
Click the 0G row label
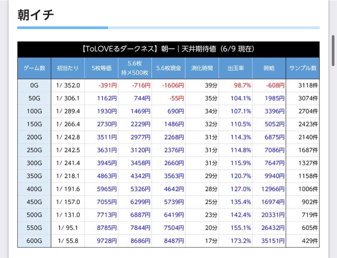pyautogui.click(x=34, y=85)
